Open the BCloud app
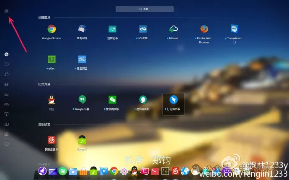Image resolution: width=289 pixels, height=180 pixels. [x=173, y=29]
